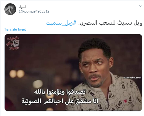Click the red watermark logo on the image
The image size is (144, 116).
(13, 43)
